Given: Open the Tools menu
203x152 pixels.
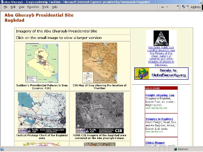Looking at the screenshot, I should (45, 7).
